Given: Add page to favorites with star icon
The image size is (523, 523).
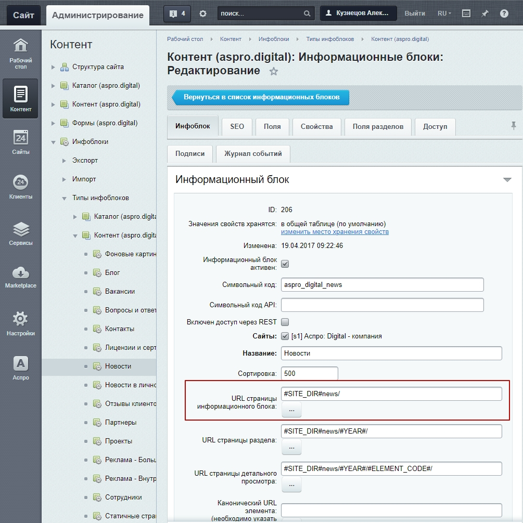Looking at the screenshot, I should click(274, 71).
